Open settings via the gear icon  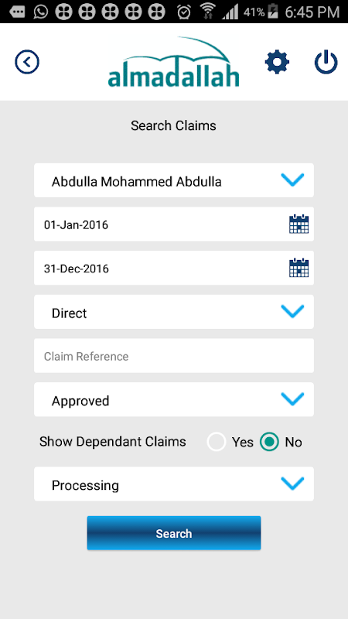277,62
